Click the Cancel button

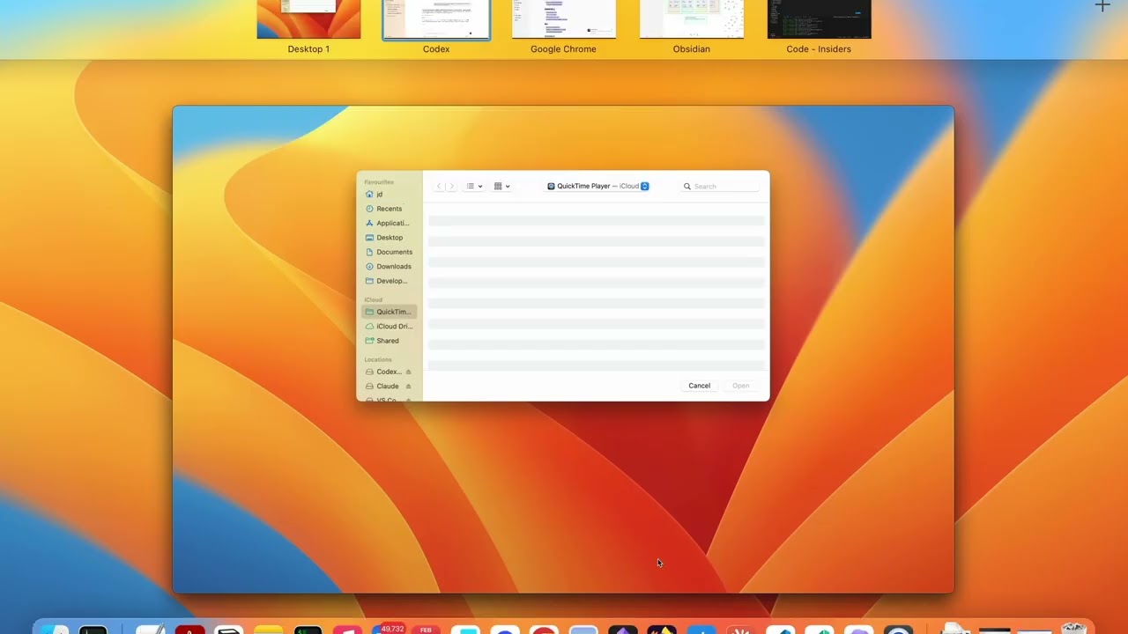tap(700, 386)
